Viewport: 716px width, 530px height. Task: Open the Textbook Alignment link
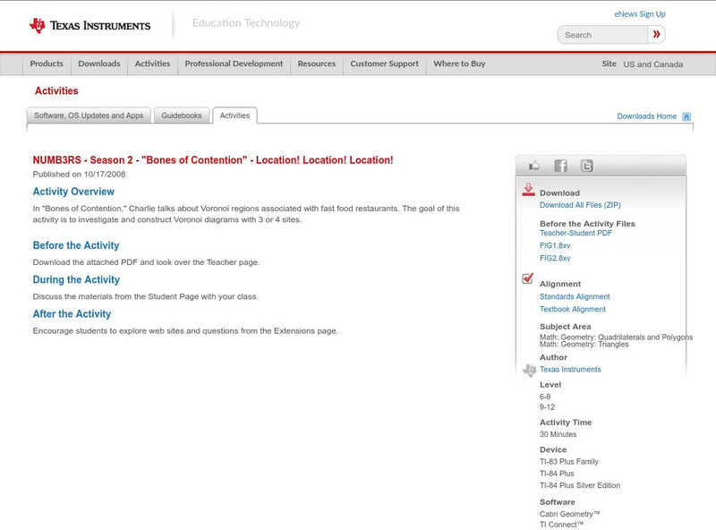click(x=573, y=310)
